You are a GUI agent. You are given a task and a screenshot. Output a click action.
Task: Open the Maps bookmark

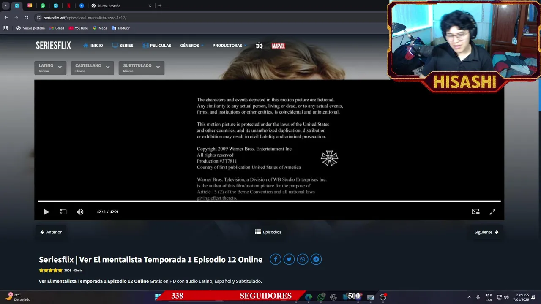click(x=100, y=28)
